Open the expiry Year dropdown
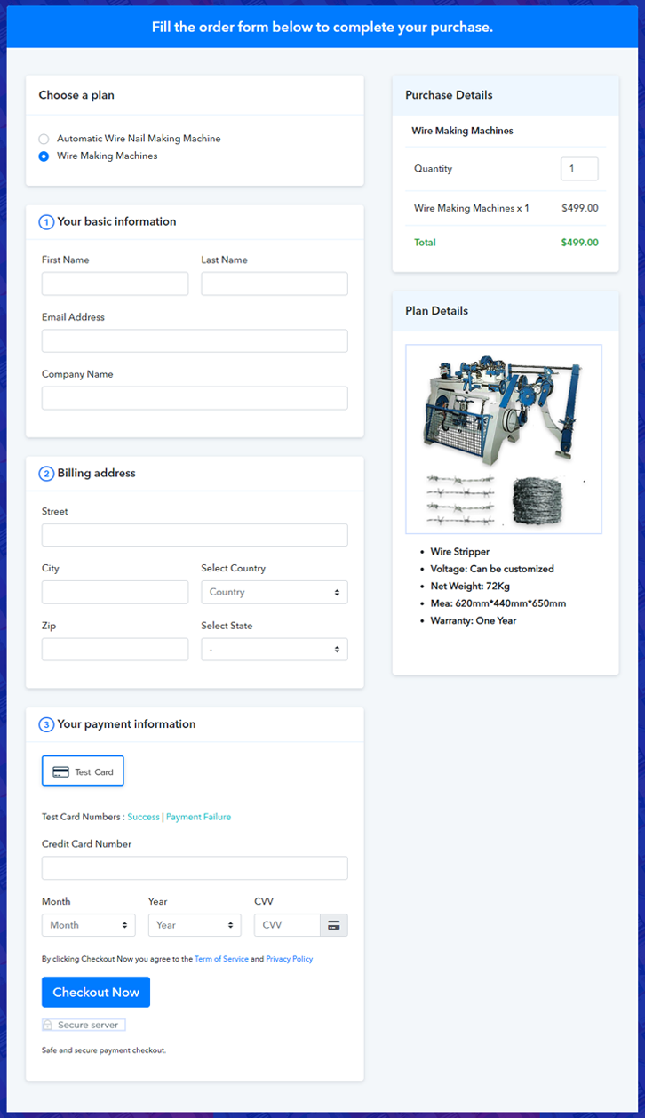 click(195, 925)
